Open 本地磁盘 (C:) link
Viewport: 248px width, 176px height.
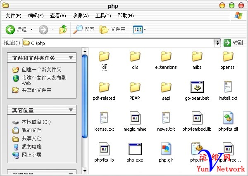pyautogui.click(x=36, y=122)
